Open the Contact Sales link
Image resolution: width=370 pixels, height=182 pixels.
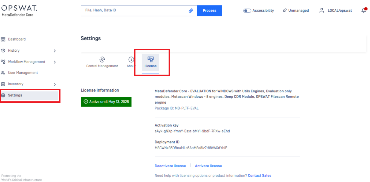click(259, 175)
